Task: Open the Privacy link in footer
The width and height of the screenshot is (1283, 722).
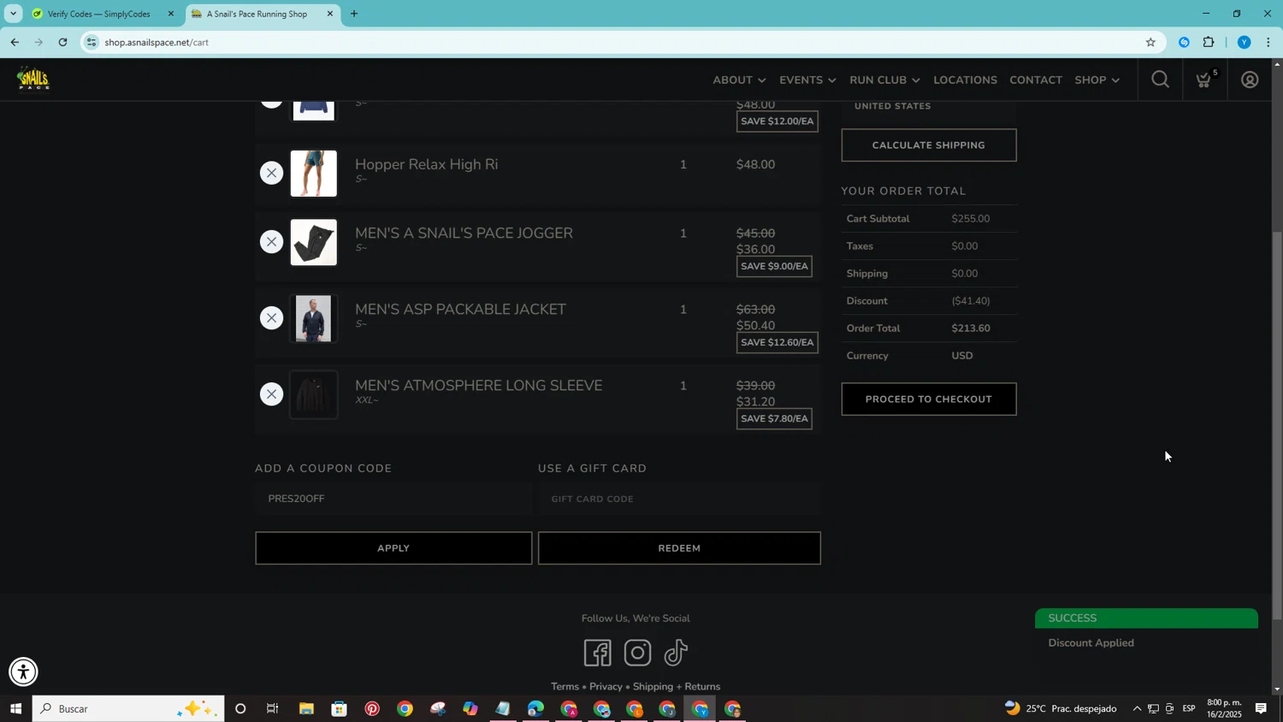Action: pos(606,687)
